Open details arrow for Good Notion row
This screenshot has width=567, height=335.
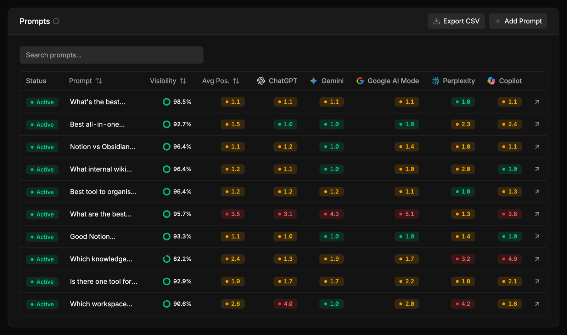(x=537, y=237)
